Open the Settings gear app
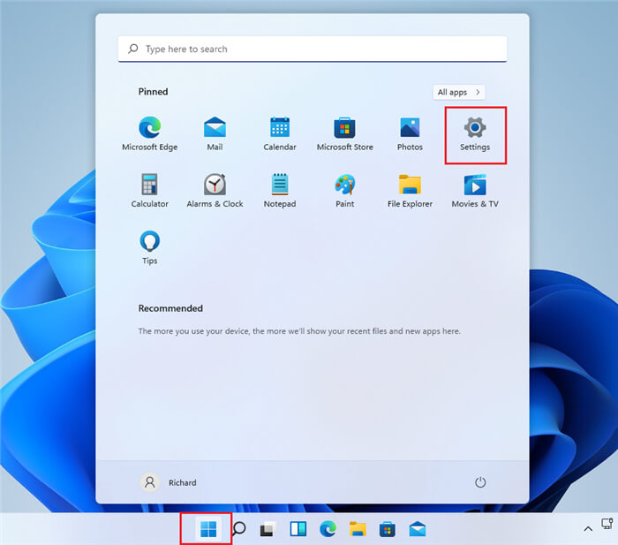The height and width of the screenshot is (545, 618). (475, 134)
